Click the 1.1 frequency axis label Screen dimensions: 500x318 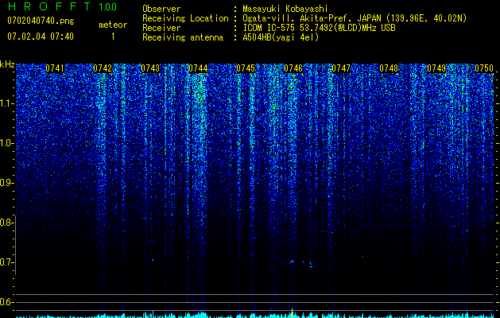coord(6,103)
